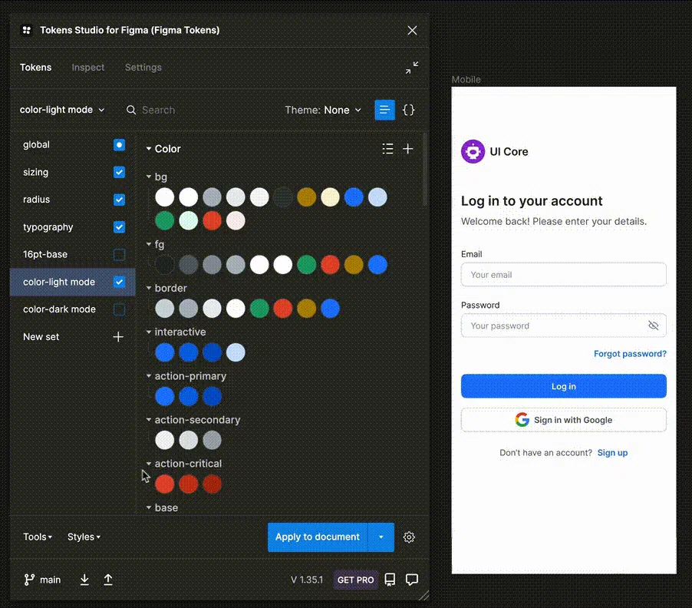Select the first red swatch in action-critical
This screenshot has height=608, width=692.
tap(165, 484)
